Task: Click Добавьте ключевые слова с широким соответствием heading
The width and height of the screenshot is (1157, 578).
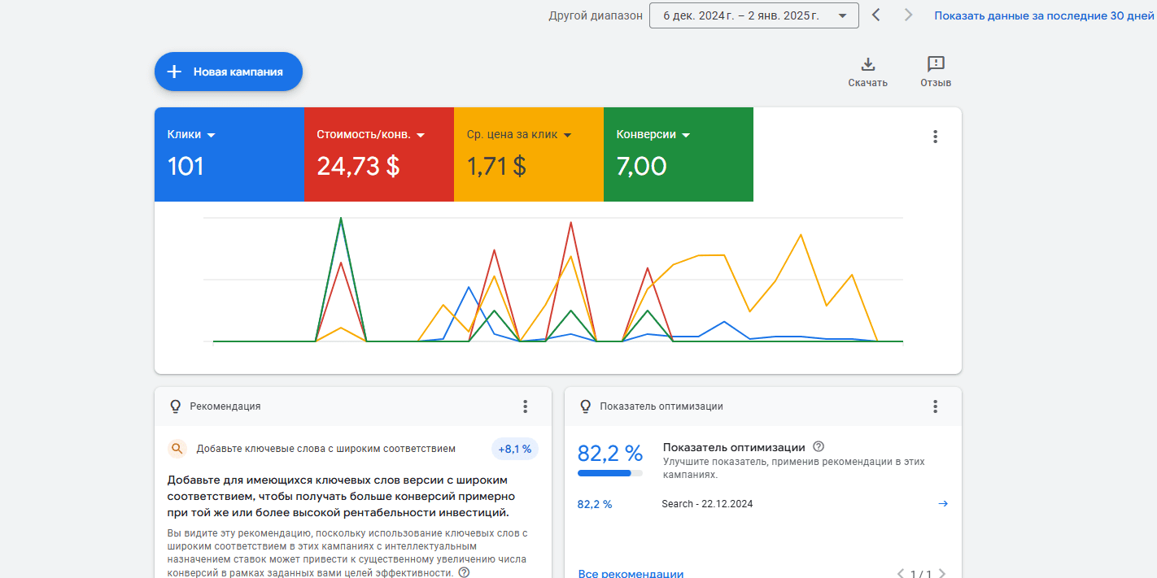Action: (325, 449)
